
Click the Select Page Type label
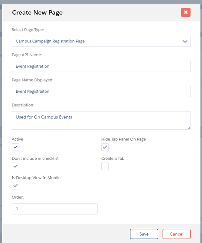coord(28,30)
